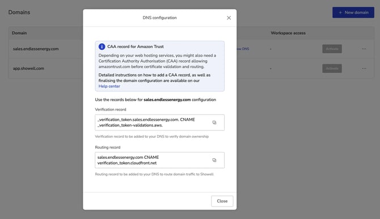380x219 pixels.
Task: Click the Routing record text field
Action: coord(159,160)
